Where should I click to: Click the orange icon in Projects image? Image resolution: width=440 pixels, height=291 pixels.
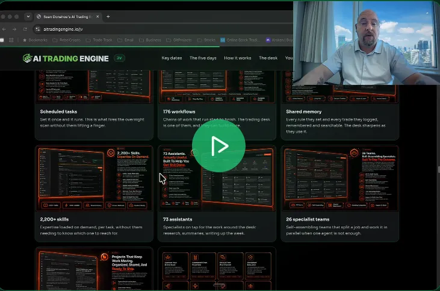tap(104, 257)
